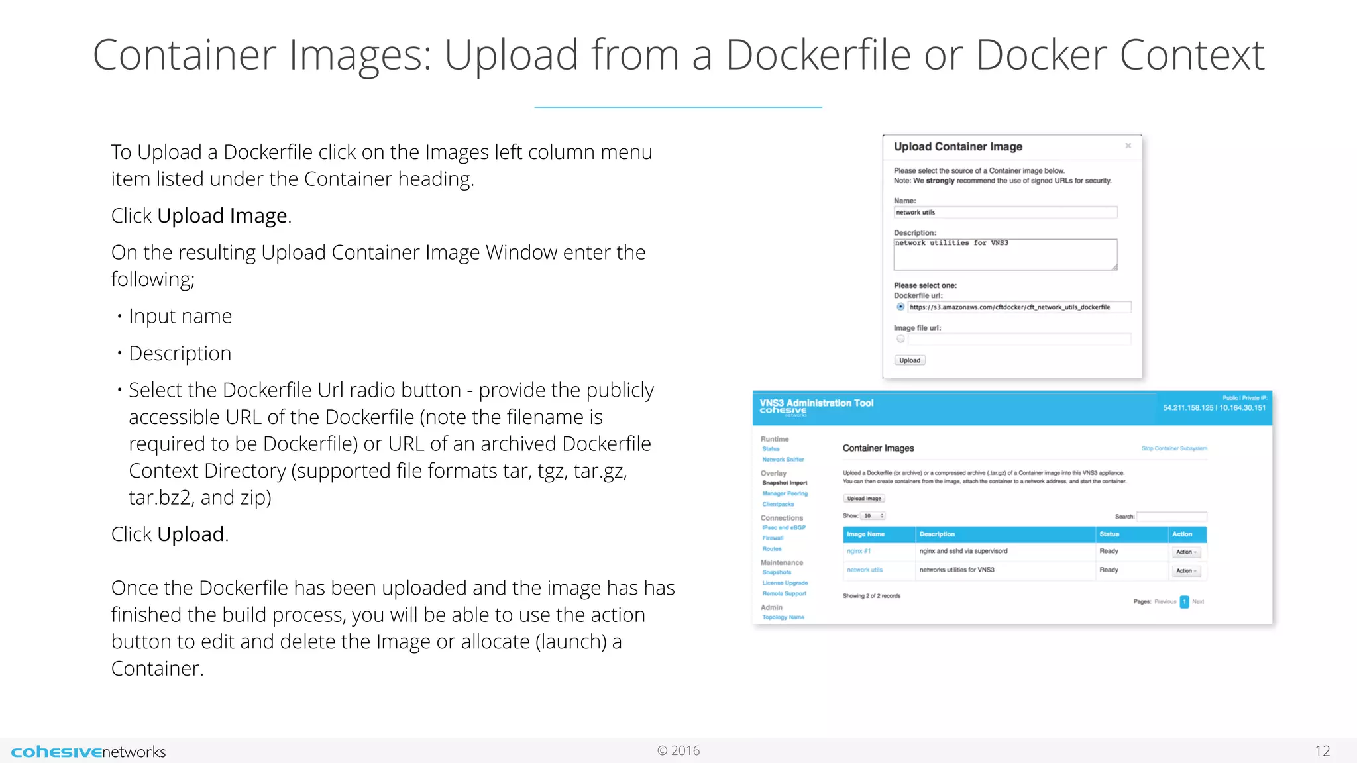
Task: Click the resize grip of the Description box
Action: point(1114,267)
